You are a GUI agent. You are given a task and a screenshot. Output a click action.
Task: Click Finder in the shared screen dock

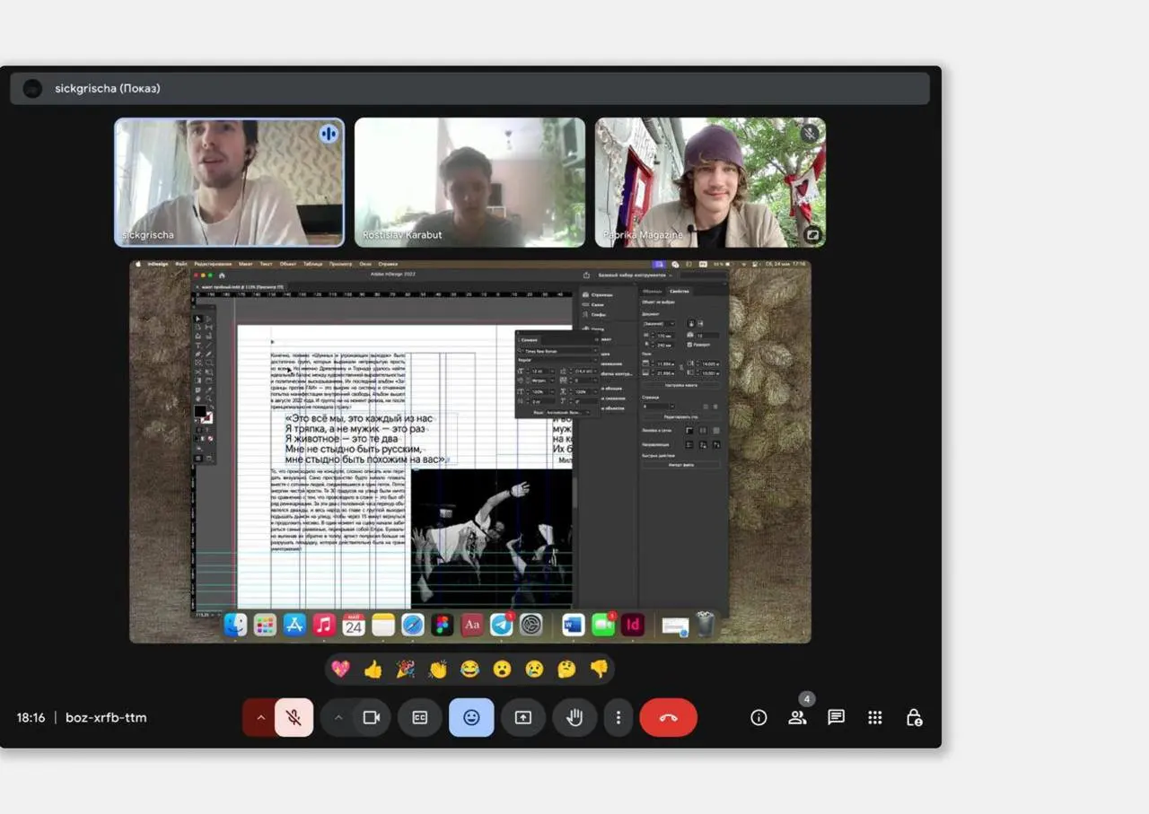[235, 625]
